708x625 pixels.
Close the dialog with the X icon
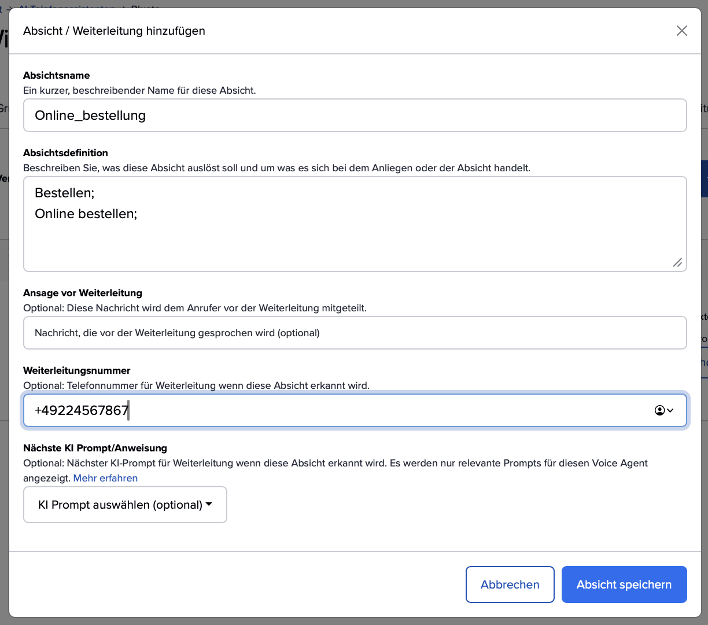(x=682, y=31)
